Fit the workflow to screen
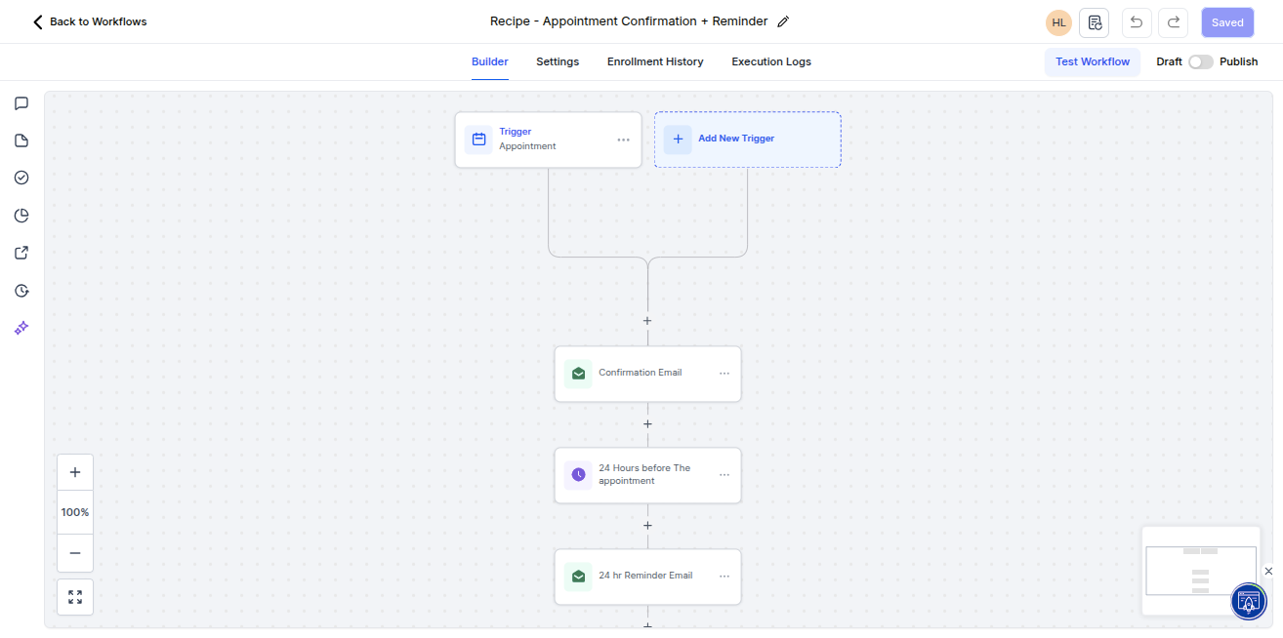Viewport: 1283px width, 638px height. pos(75,596)
